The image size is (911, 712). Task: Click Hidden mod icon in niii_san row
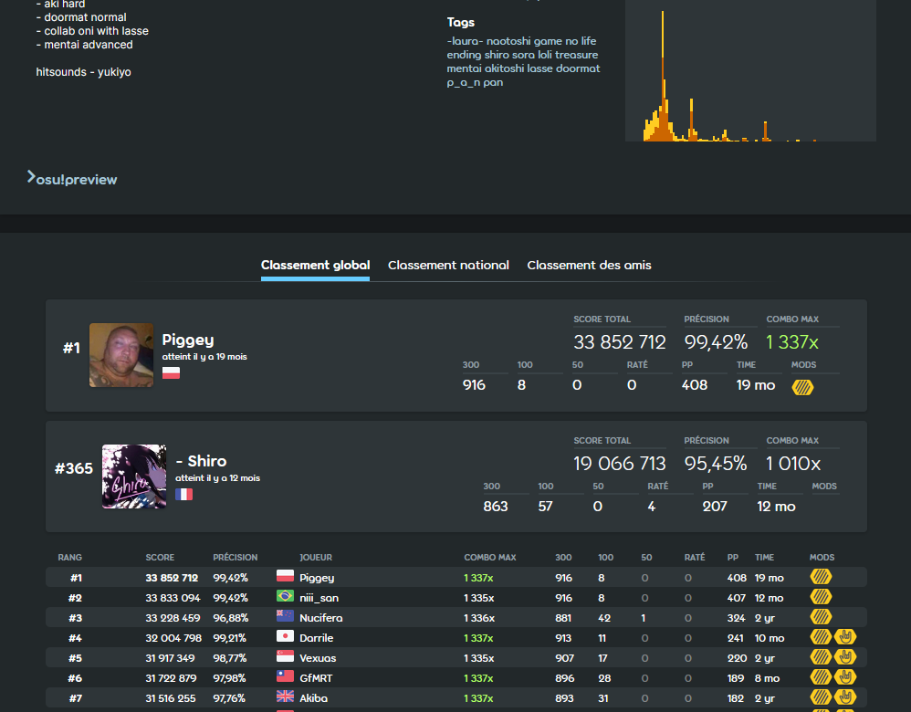coord(821,597)
